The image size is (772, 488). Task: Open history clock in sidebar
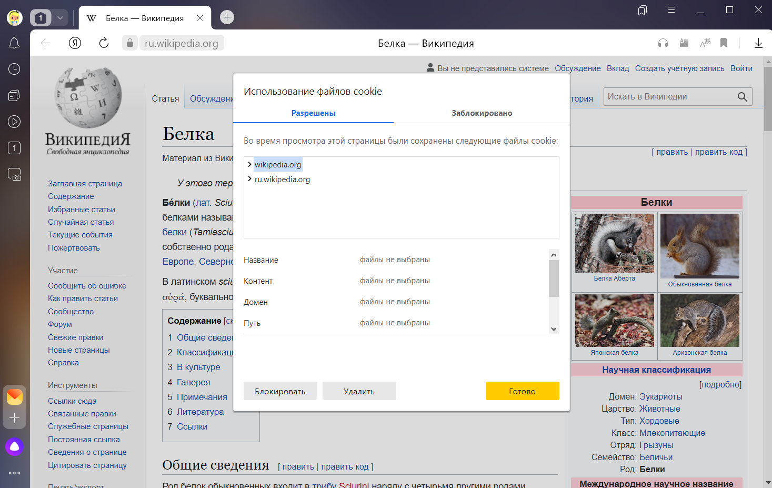point(14,69)
